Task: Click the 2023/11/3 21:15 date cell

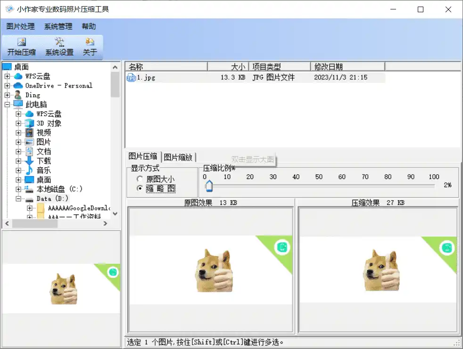Action: coord(340,77)
